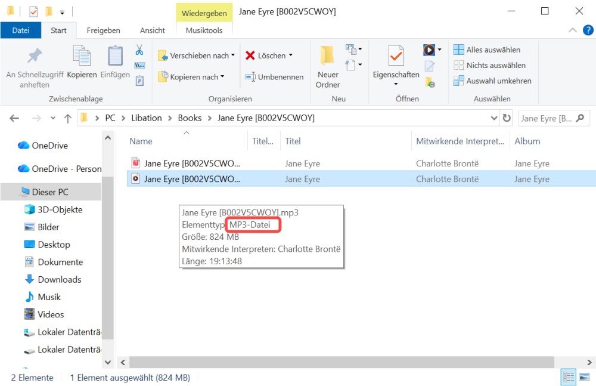Image resolution: width=596 pixels, height=386 pixels.
Task: Navigate back with the left arrow
Action: (x=14, y=118)
